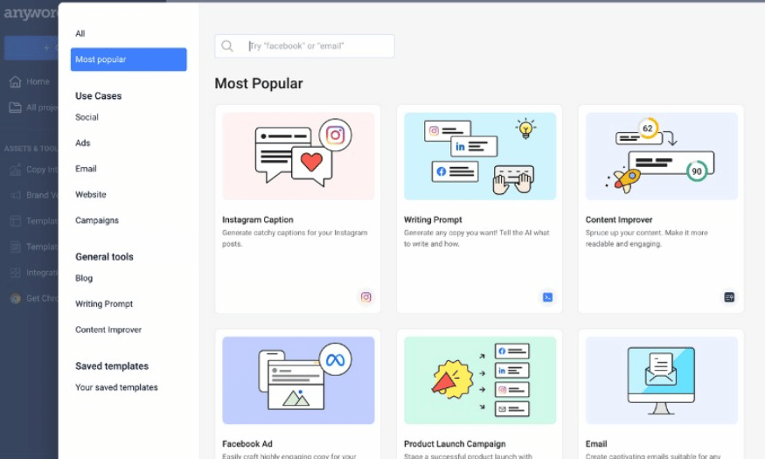Open Your saved templates

pos(116,387)
